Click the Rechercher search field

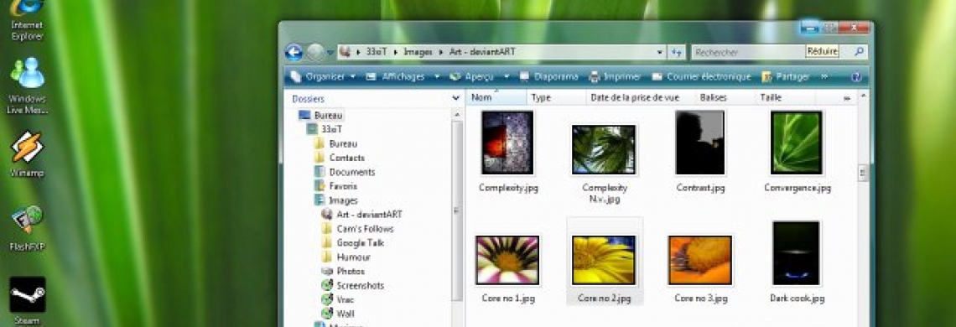749,53
